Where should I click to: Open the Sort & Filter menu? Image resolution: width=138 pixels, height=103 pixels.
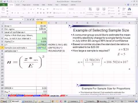click(124, 11)
